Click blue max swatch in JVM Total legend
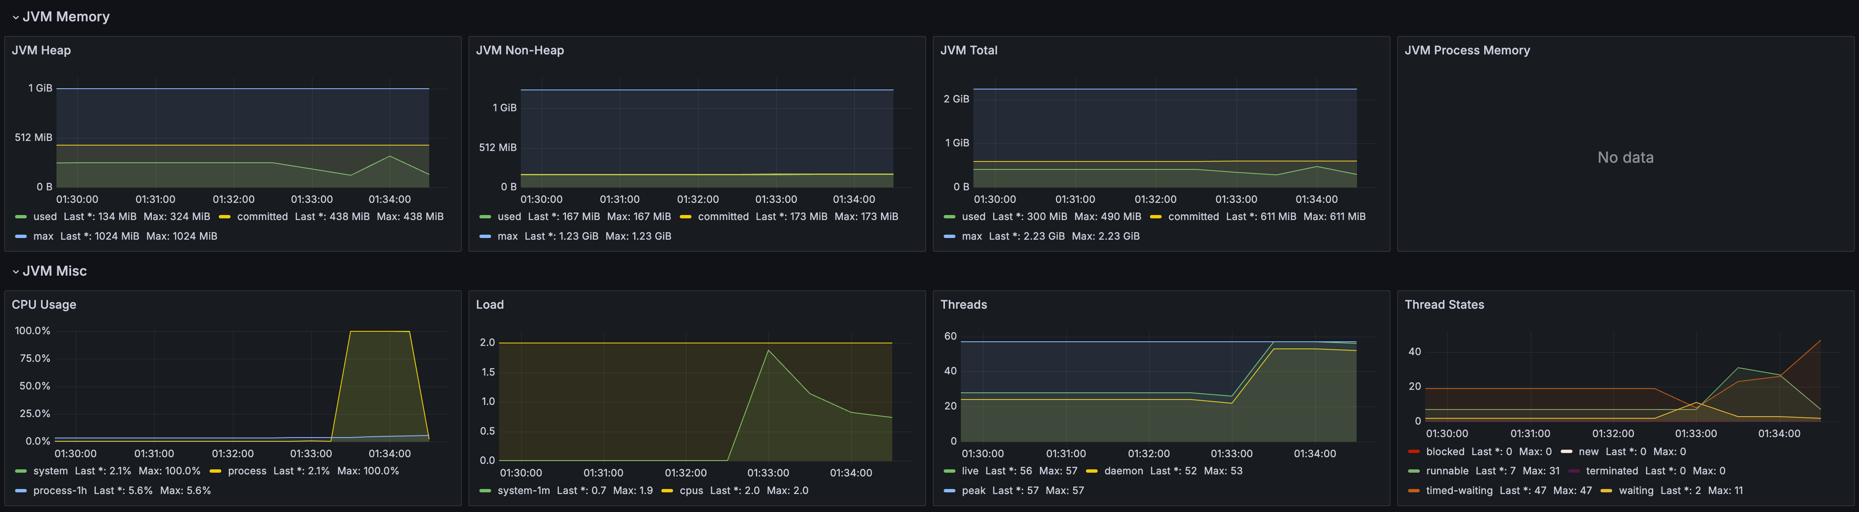This screenshot has height=512, width=1859. coord(949,236)
